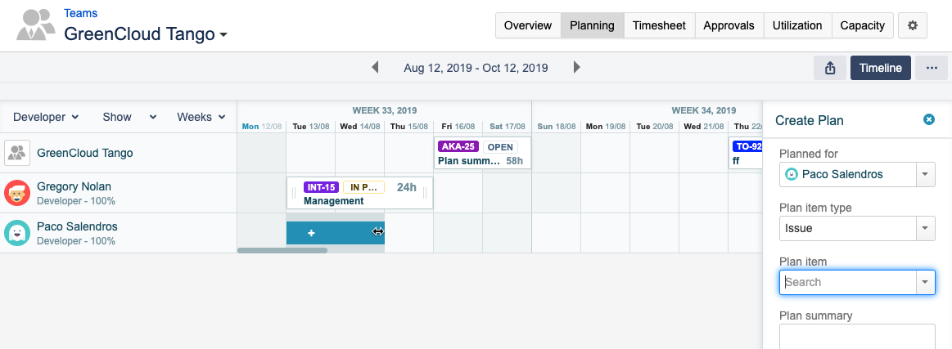Click Gregory Nolan's avatar

[17, 194]
